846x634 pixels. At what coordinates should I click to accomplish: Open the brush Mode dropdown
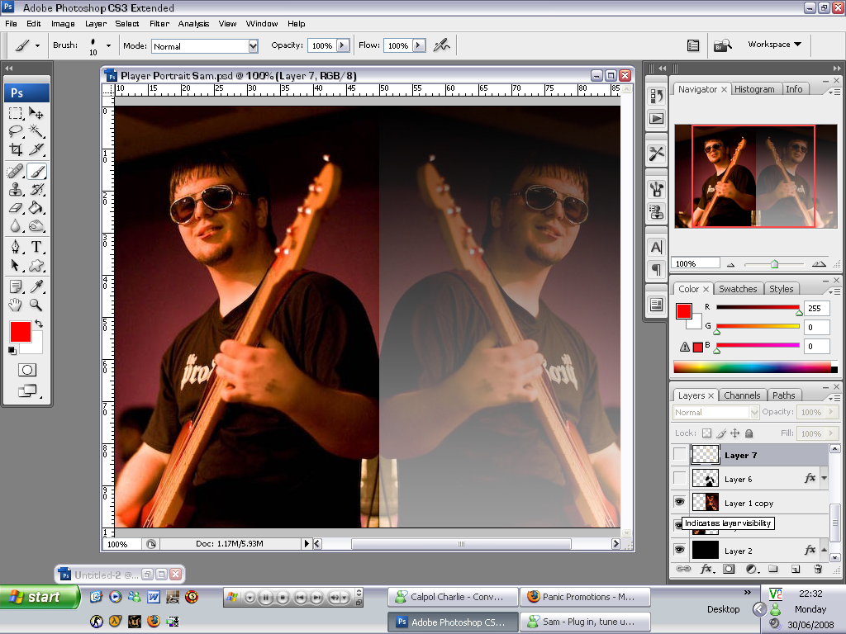pyautogui.click(x=205, y=46)
